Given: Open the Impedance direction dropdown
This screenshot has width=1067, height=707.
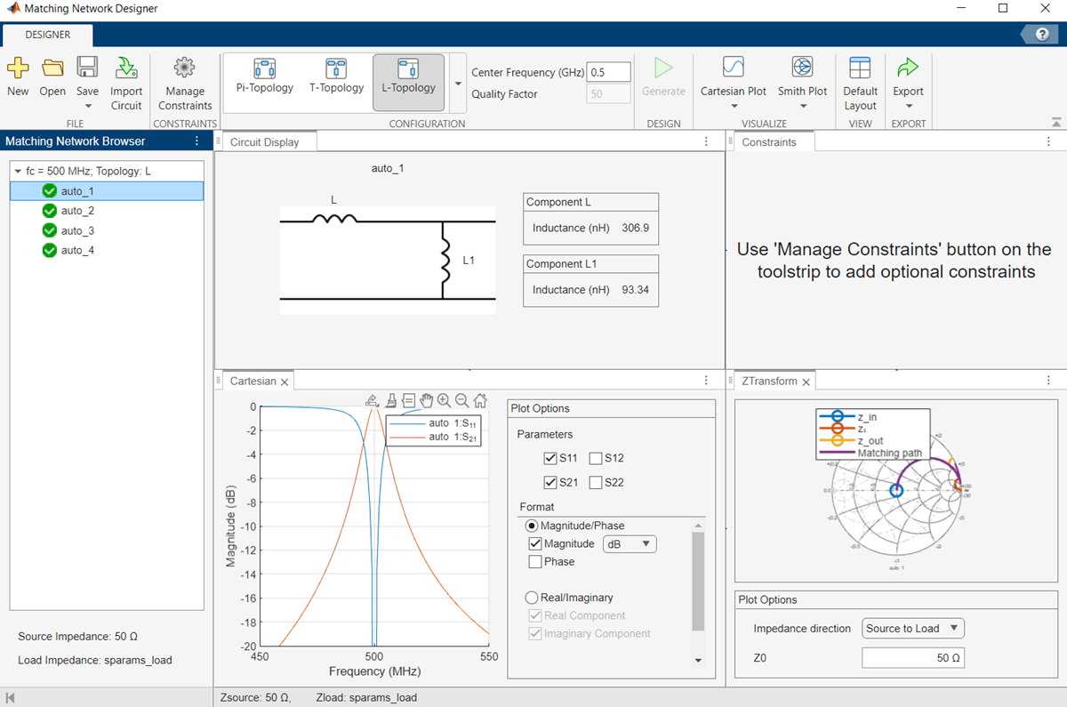Looking at the screenshot, I should [x=912, y=628].
